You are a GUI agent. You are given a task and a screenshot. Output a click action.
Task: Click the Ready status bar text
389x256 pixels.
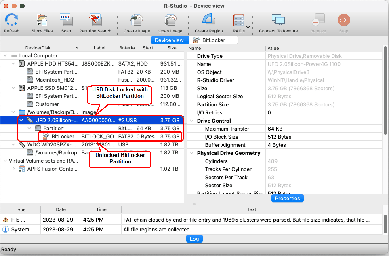coord(8,249)
